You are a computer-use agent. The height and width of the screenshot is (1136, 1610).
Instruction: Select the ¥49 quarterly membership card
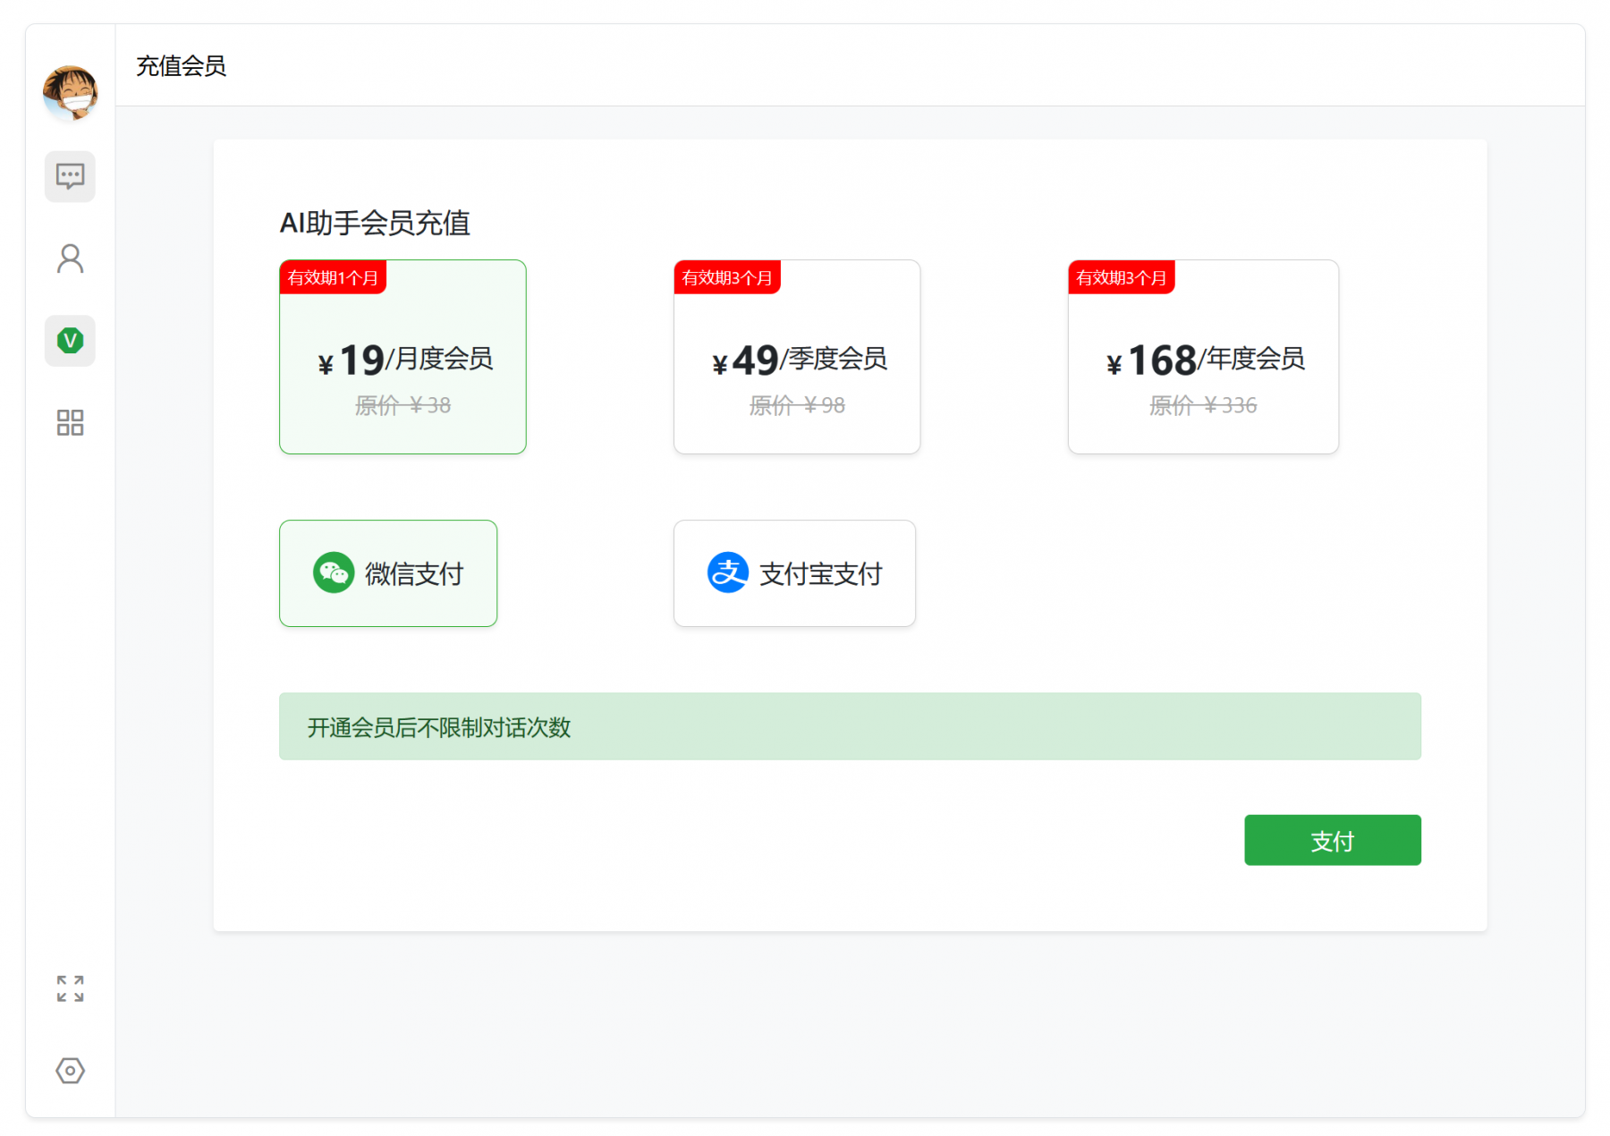tap(797, 357)
